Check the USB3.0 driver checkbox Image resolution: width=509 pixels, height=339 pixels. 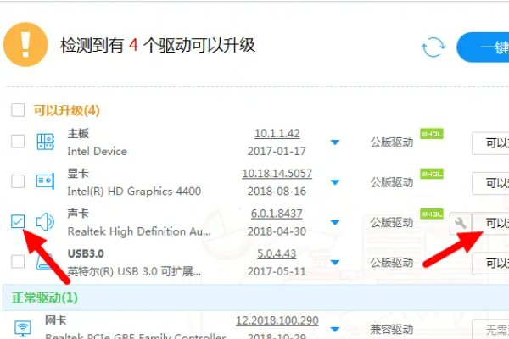(x=18, y=262)
